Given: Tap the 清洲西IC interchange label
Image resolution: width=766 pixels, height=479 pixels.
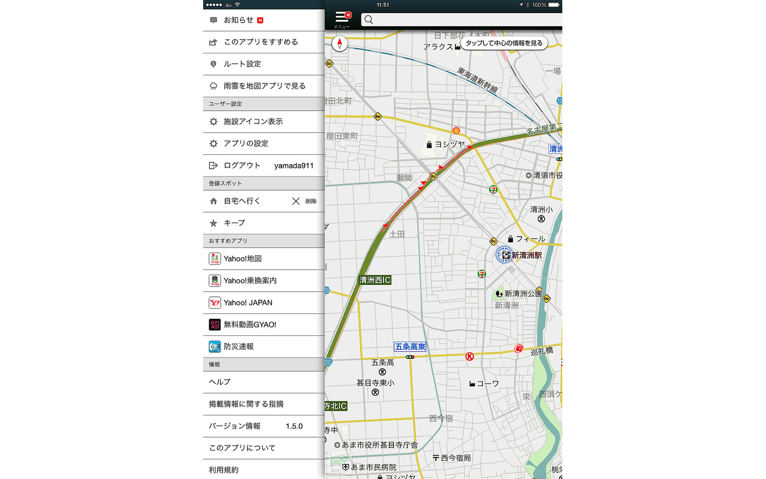Looking at the screenshot, I should click(375, 280).
